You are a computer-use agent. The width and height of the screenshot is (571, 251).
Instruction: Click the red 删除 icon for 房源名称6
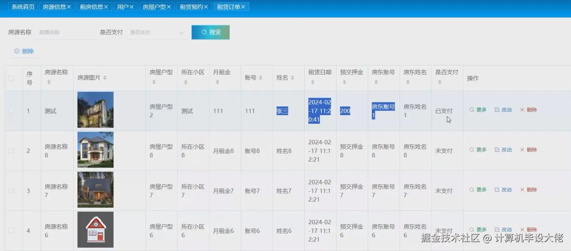click(522, 229)
